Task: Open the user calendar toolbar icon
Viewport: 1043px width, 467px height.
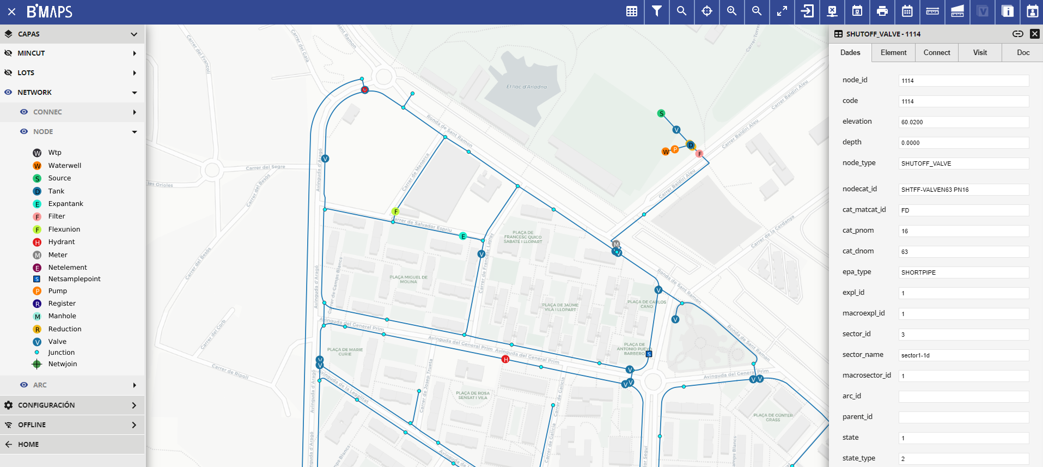Action: [x=1032, y=11]
